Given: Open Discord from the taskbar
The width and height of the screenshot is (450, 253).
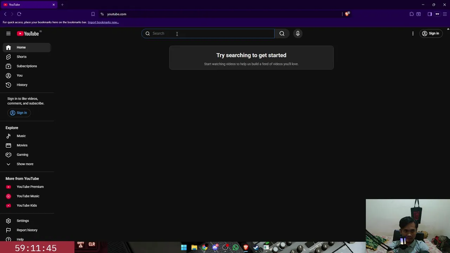Looking at the screenshot, I should tap(215, 247).
